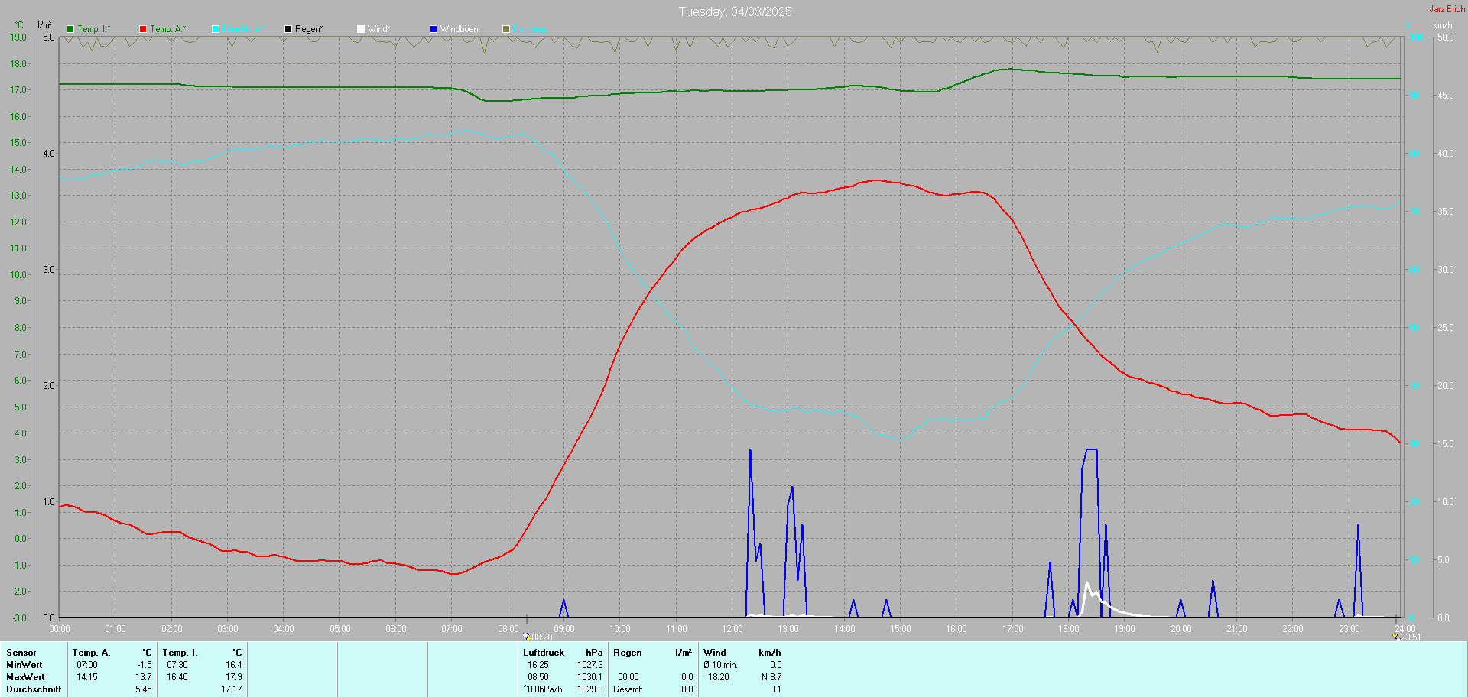Click the 'Sensor' row header in table
The height and width of the screenshot is (697, 1468).
[21, 653]
